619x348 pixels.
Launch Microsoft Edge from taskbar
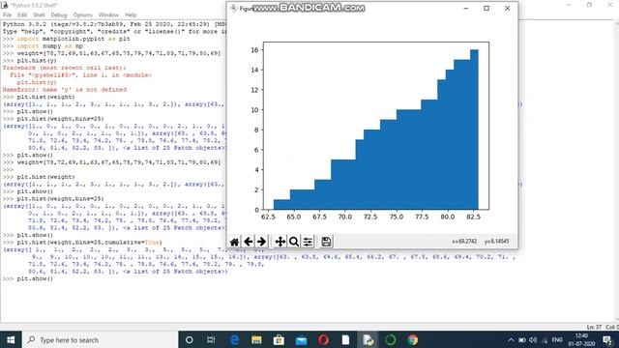[234, 339]
